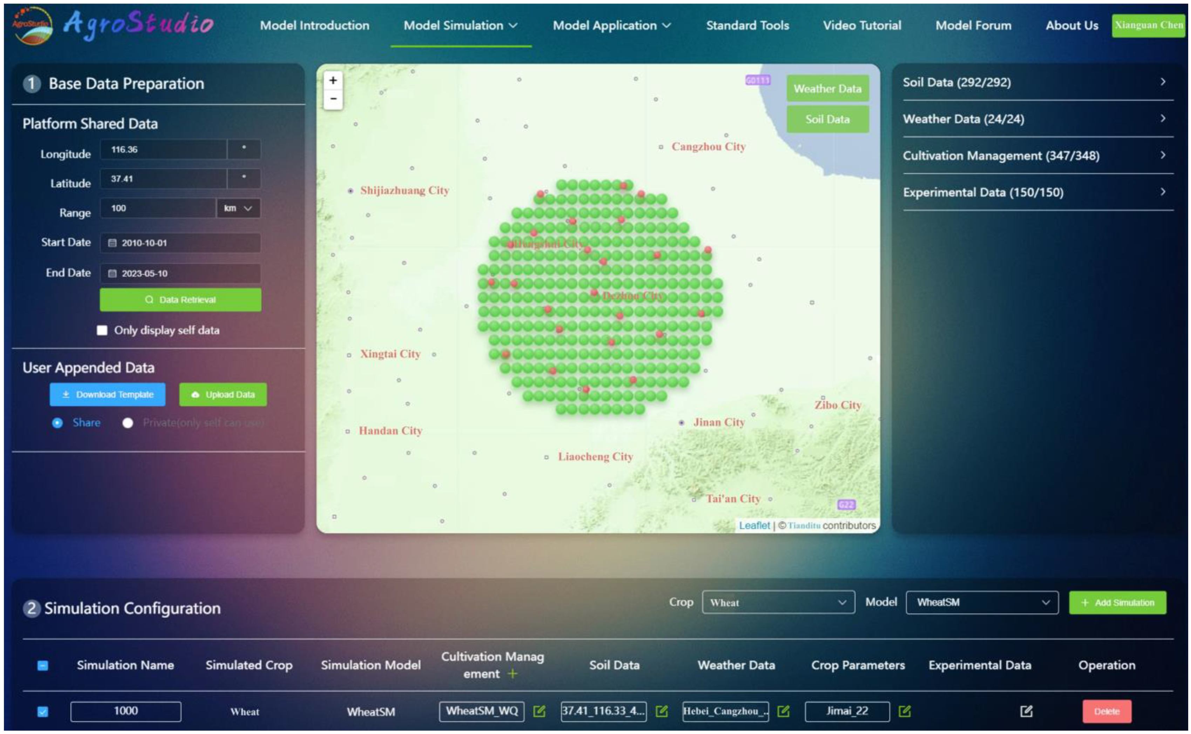The image size is (1191, 734).
Task: Open the About Us page
Action: 1071,25
